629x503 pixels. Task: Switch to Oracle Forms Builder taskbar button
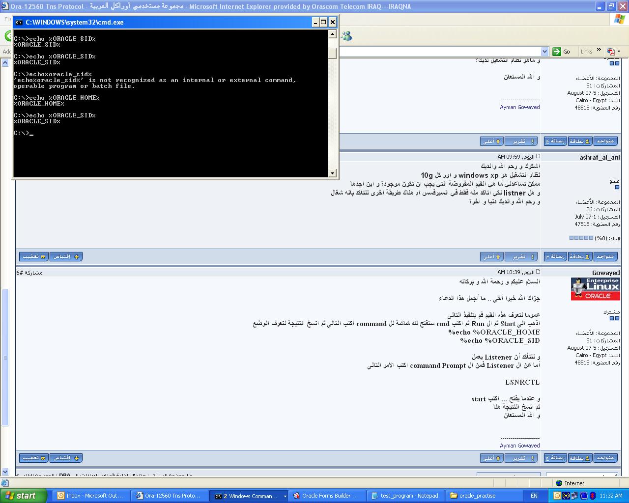[x=326, y=496]
